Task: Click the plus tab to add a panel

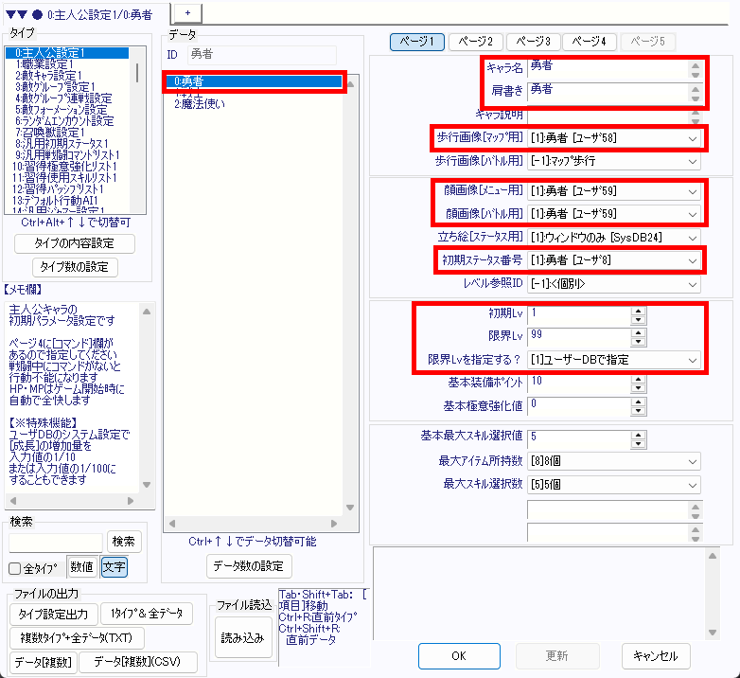Action: (187, 10)
